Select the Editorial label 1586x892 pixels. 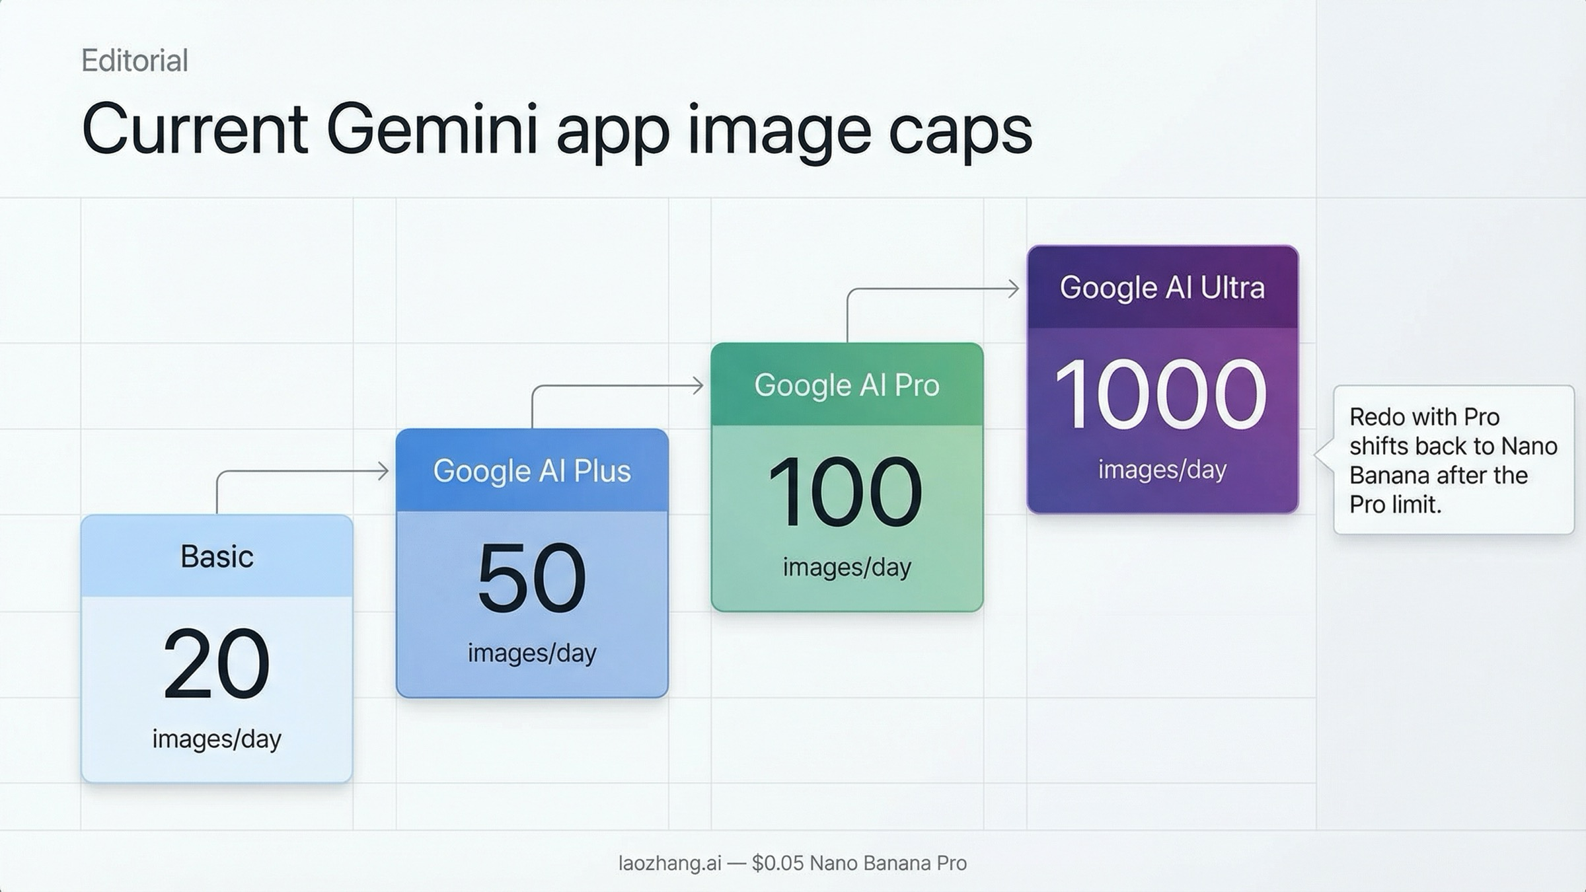pos(133,61)
